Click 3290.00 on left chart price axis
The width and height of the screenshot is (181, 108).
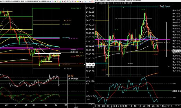point(90,71)
